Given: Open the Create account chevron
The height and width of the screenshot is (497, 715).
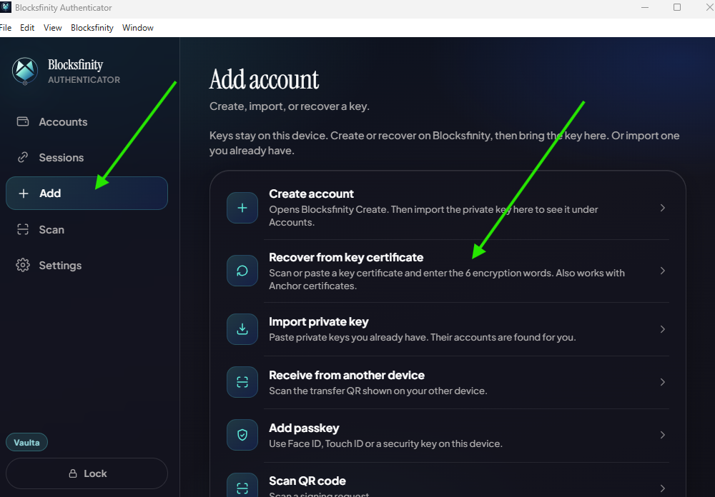Looking at the screenshot, I should coord(663,208).
